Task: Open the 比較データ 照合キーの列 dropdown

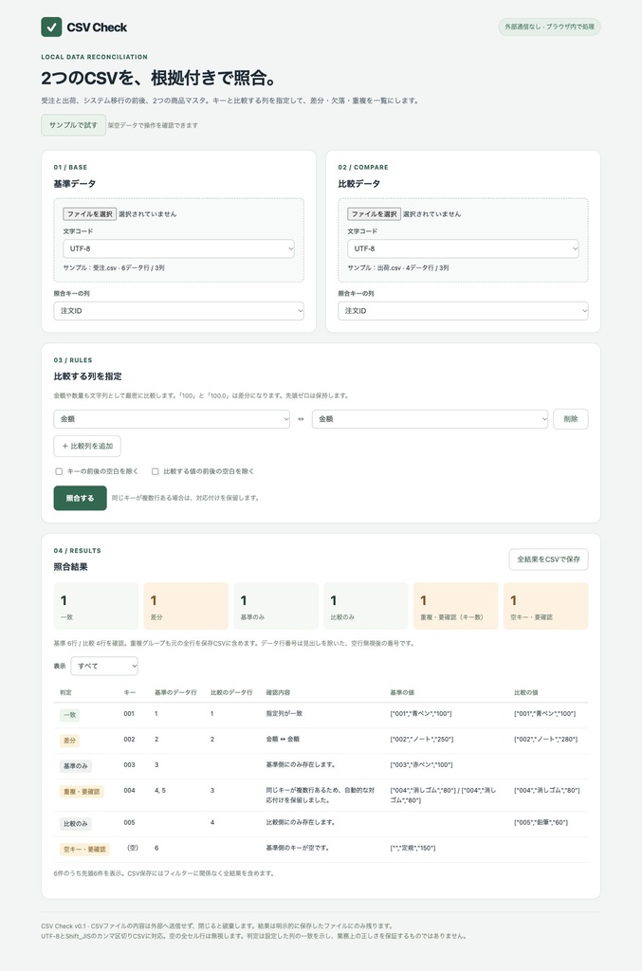Action: pos(463,311)
